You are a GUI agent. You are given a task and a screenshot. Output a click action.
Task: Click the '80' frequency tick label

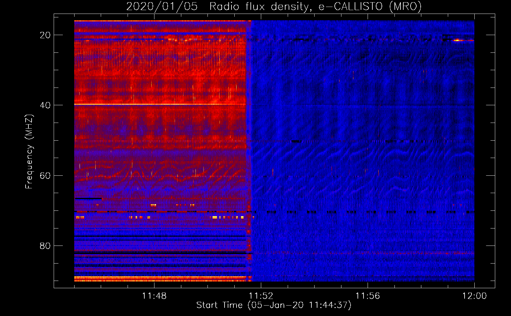point(45,246)
